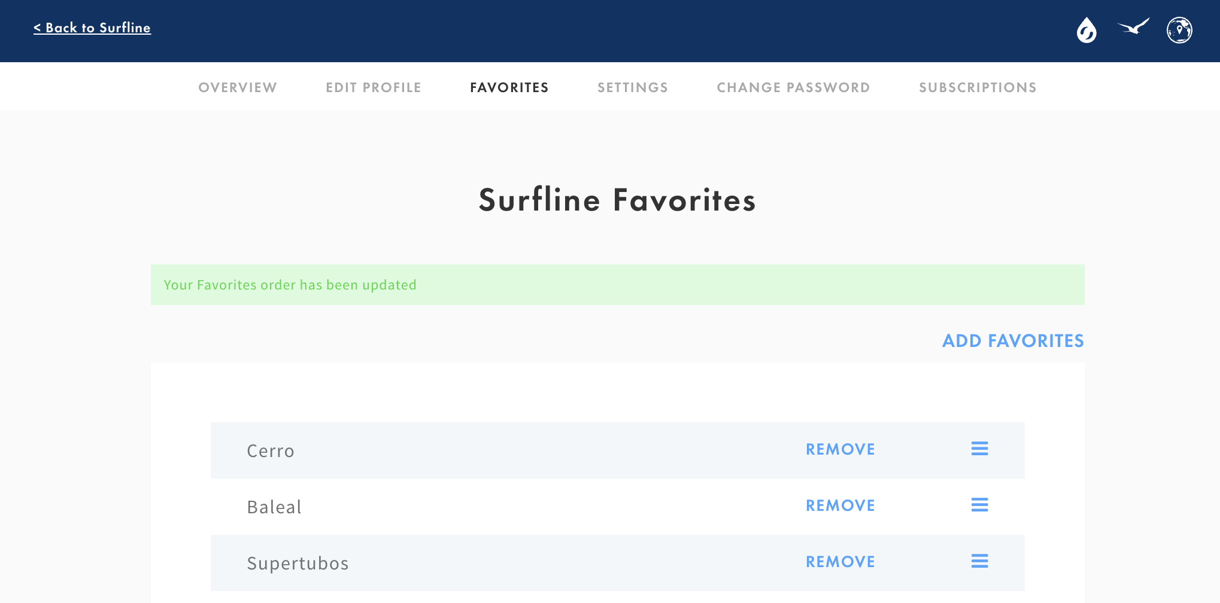The width and height of the screenshot is (1220, 603).
Task: Click the Surfline Favorites heading
Action: point(617,200)
